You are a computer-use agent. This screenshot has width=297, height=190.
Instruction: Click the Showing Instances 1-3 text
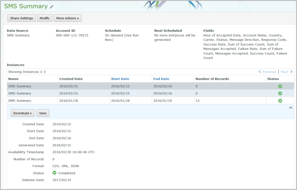coord(27,72)
